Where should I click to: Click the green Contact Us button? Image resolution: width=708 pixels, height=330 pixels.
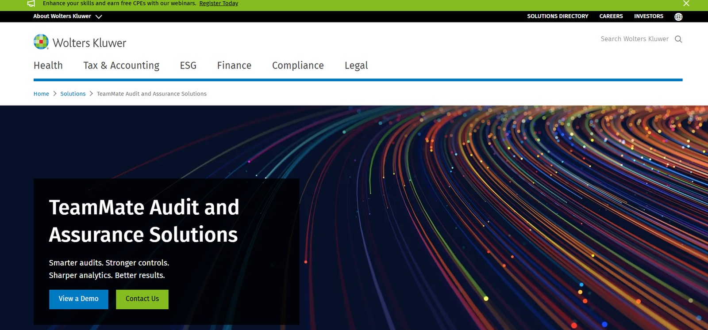point(142,299)
